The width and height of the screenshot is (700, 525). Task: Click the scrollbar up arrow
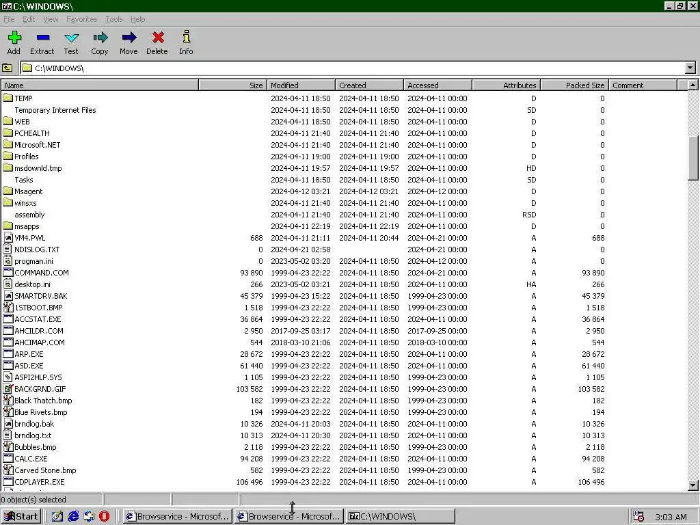tap(693, 85)
